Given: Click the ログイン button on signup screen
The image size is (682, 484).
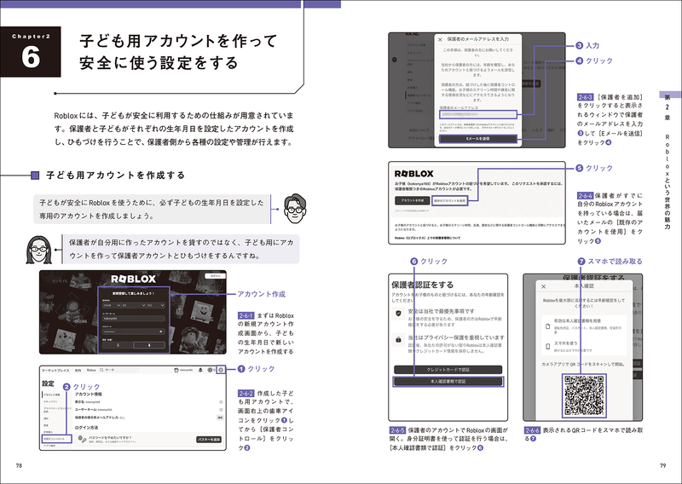Looking at the screenshot, I should tap(215, 276).
